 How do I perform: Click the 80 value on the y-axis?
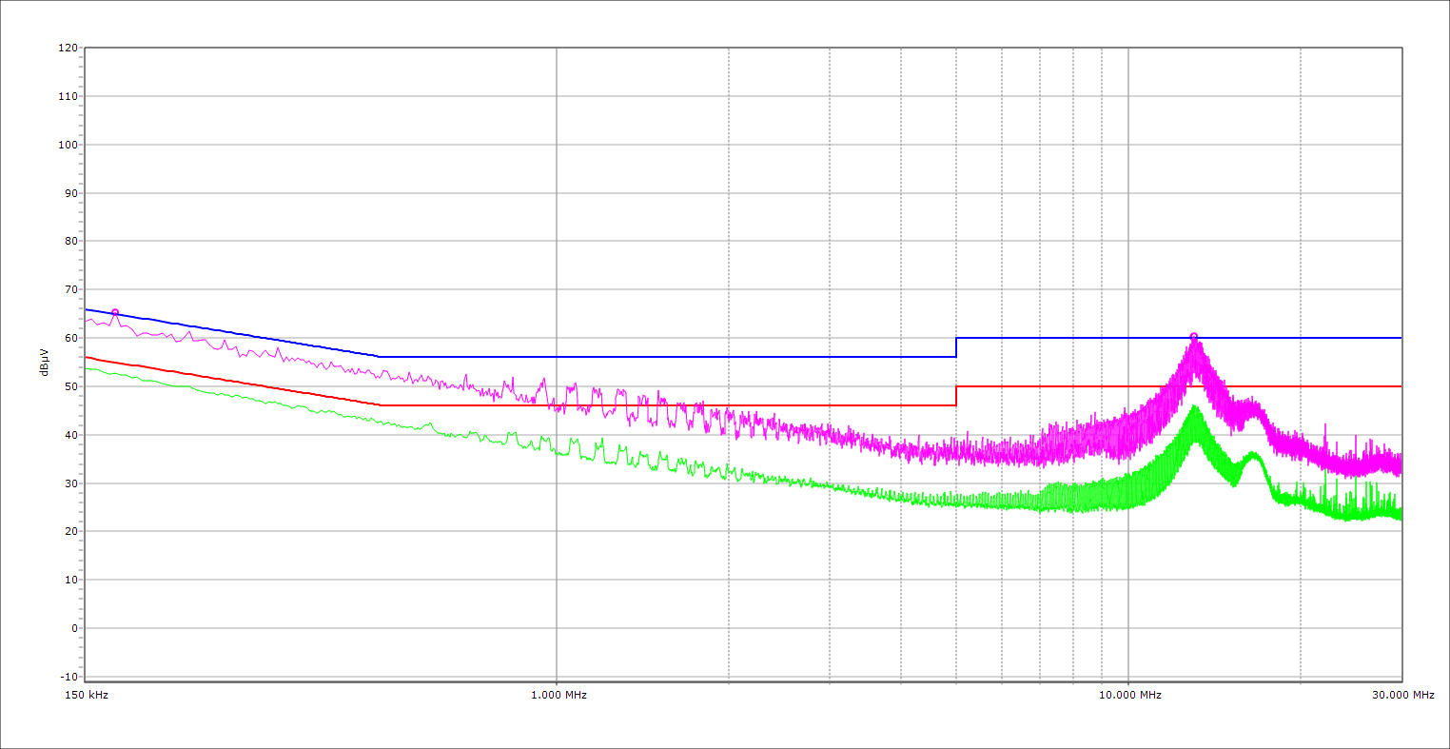point(70,242)
